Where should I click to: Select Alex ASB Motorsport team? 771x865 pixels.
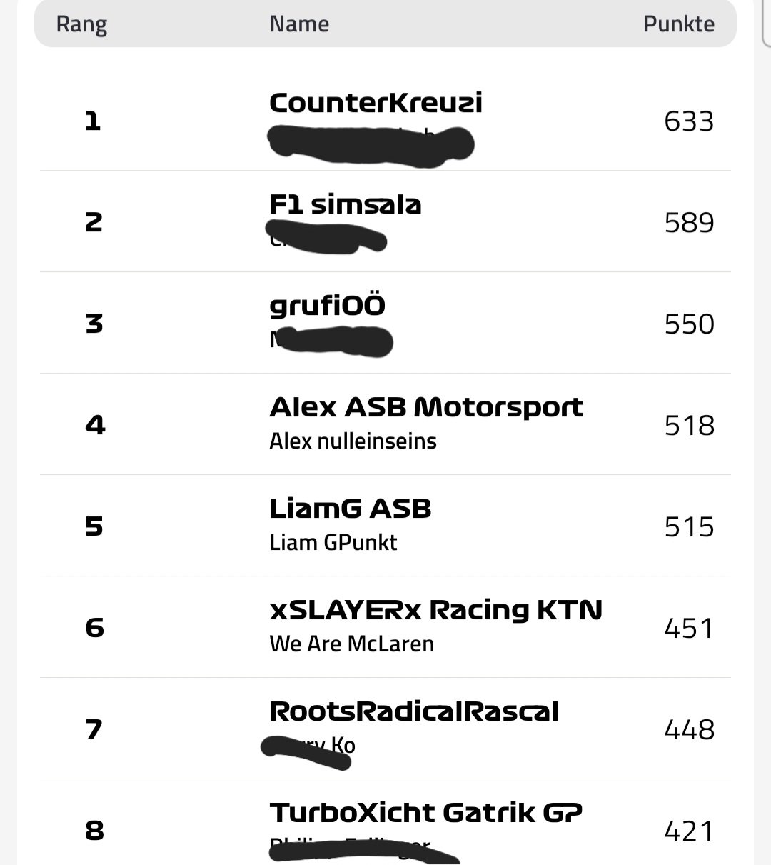click(426, 407)
